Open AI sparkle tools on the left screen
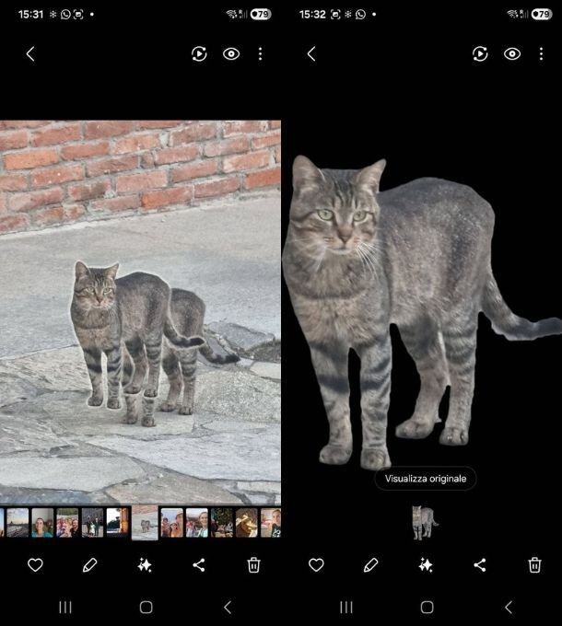The width and height of the screenshot is (562, 626). pos(145,565)
